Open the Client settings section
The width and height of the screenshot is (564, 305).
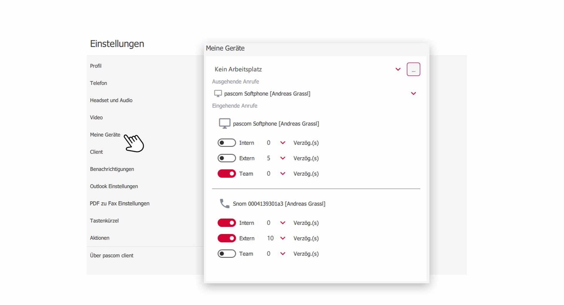pyautogui.click(x=96, y=152)
